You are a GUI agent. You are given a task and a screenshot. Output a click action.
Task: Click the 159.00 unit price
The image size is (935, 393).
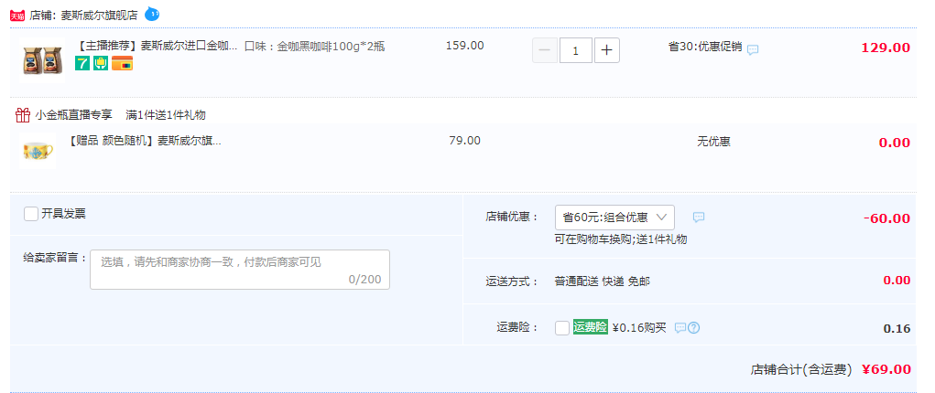(x=465, y=46)
